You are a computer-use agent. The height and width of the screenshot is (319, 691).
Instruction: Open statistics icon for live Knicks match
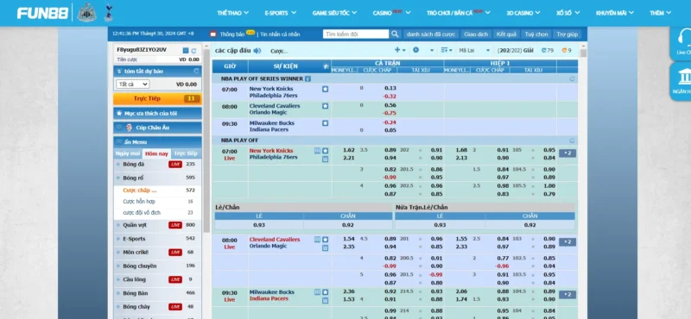(317, 151)
